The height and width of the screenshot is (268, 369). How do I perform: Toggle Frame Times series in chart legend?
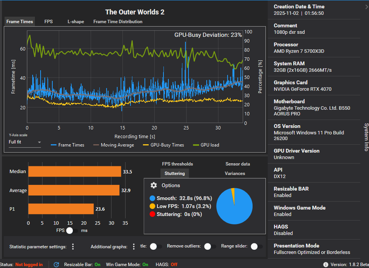pos(68,145)
